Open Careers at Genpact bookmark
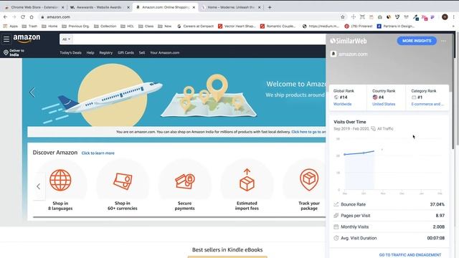 coord(195,27)
